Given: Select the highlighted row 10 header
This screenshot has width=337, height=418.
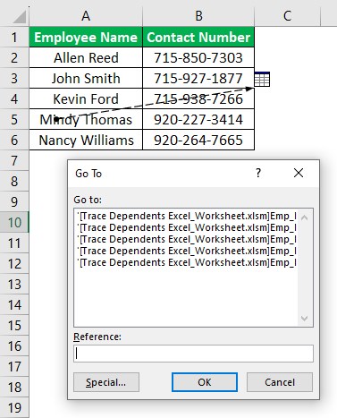Looking at the screenshot, I should [14, 223].
